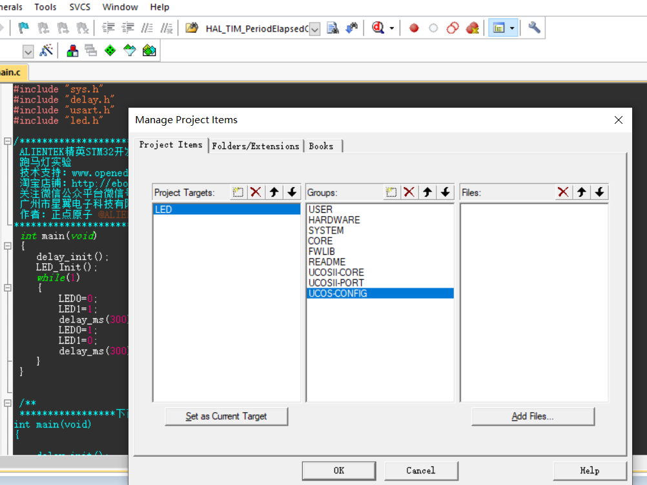Click the window layout toolbar icon
The image size is (647, 485).
pyautogui.click(x=499, y=28)
